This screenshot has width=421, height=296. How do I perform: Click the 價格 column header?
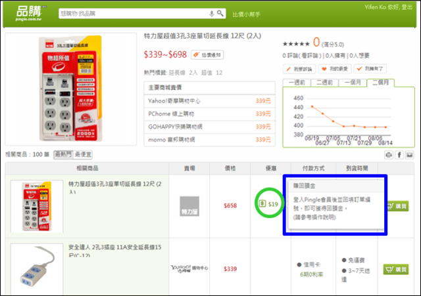tap(230, 168)
